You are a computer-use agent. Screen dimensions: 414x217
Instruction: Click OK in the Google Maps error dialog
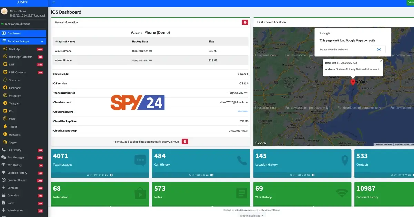tap(378, 49)
